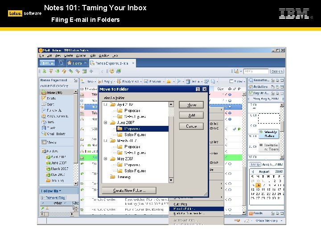Viewport: 321px width, 241px height.
Task: Select Proposals under June 2007
Action: 132,129
